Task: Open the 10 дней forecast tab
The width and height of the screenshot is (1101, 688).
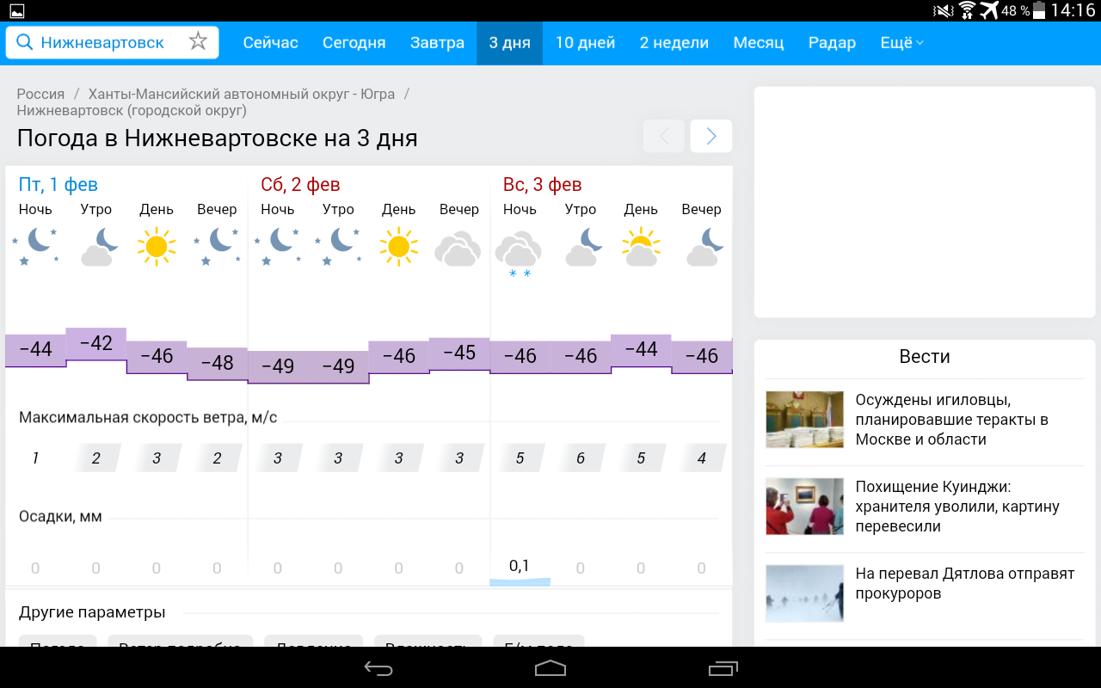Action: click(585, 43)
